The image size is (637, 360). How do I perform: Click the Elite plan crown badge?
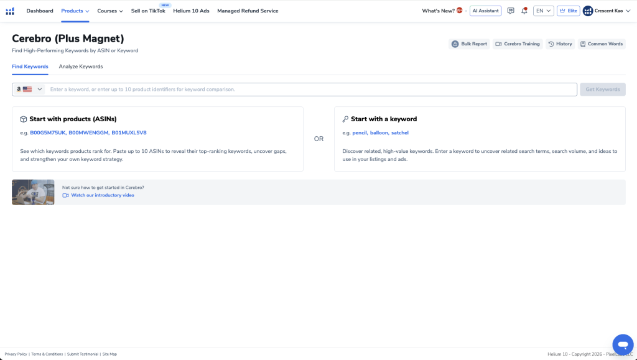click(567, 11)
